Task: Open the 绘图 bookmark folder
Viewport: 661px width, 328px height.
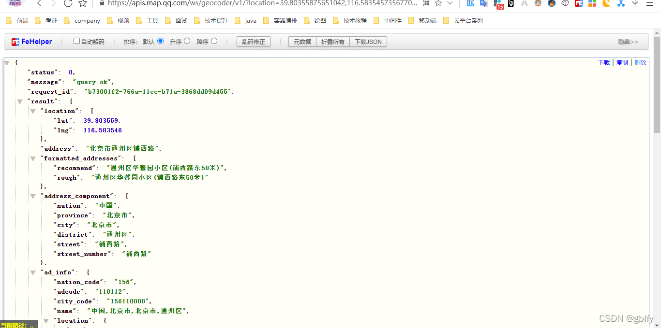Action: coord(315,21)
